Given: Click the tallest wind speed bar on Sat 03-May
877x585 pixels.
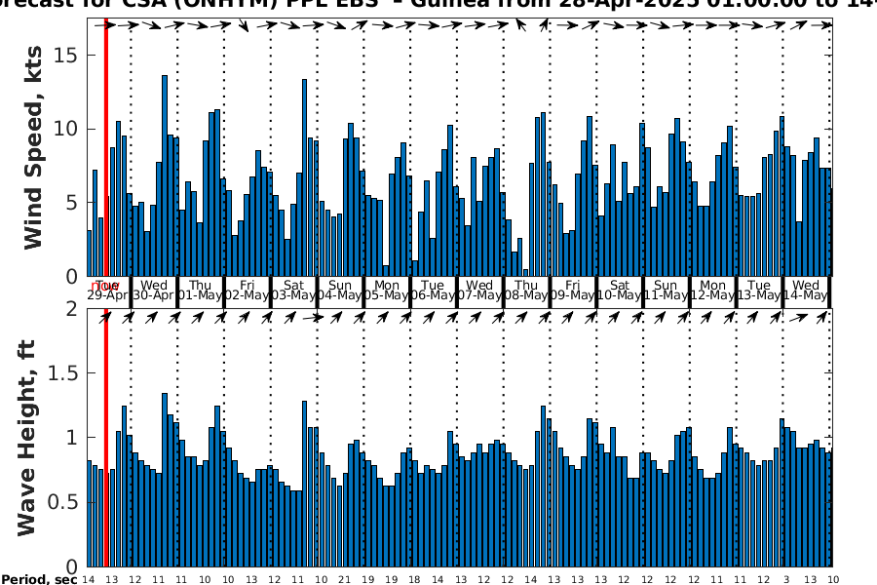Looking at the screenshot, I should tap(304, 177).
